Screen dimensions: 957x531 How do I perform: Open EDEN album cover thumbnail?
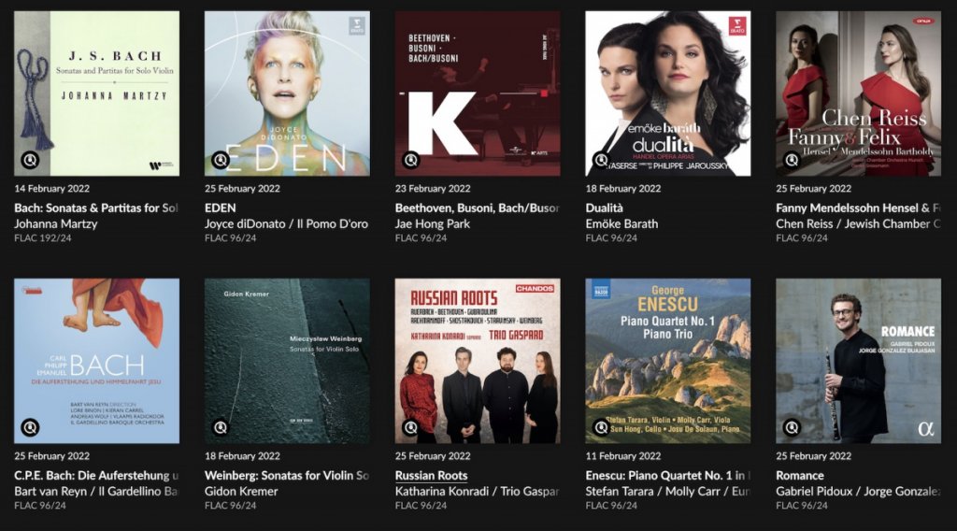[x=287, y=93]
